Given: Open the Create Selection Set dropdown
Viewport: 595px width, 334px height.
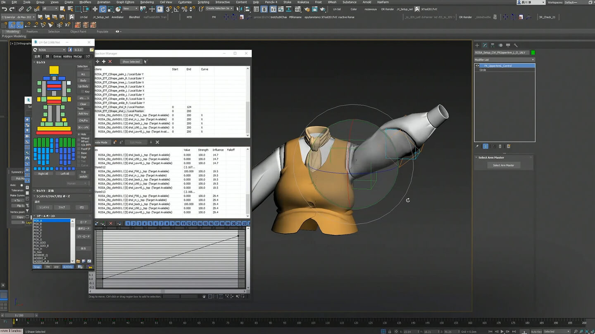Looking at the screenshot, I should point(219,9).
